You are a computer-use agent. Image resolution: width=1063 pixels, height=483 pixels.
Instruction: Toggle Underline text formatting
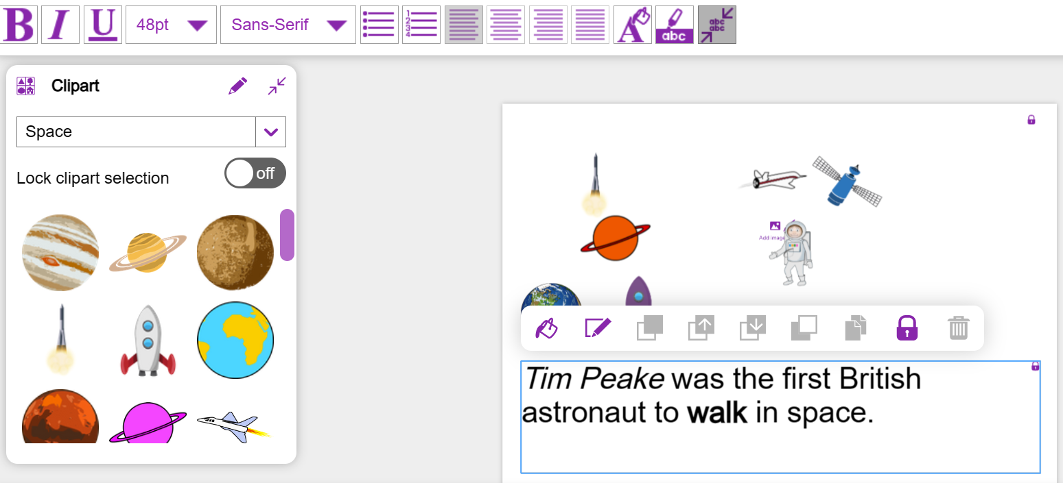pos(103,25)
